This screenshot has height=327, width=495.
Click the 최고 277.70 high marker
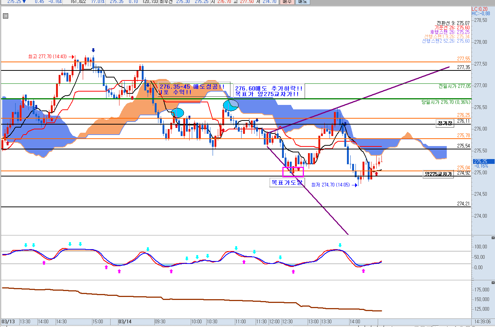click(x=47, y=57)
